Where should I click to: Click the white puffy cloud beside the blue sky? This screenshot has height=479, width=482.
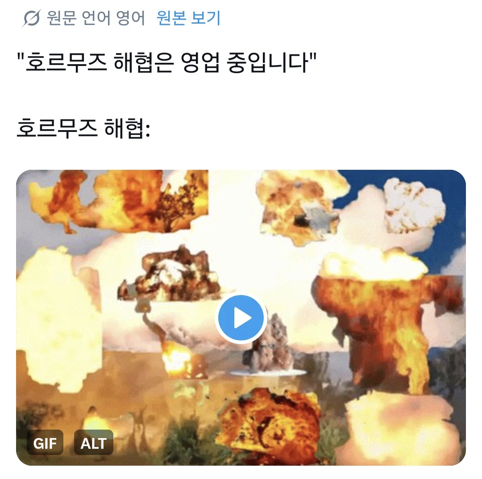coord(413,205)
